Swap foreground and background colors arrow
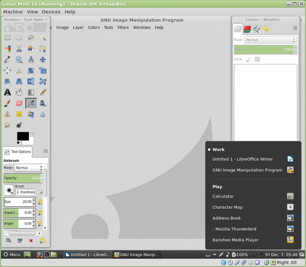This screenshot has width=306, height=267. (x=33, y=134)
